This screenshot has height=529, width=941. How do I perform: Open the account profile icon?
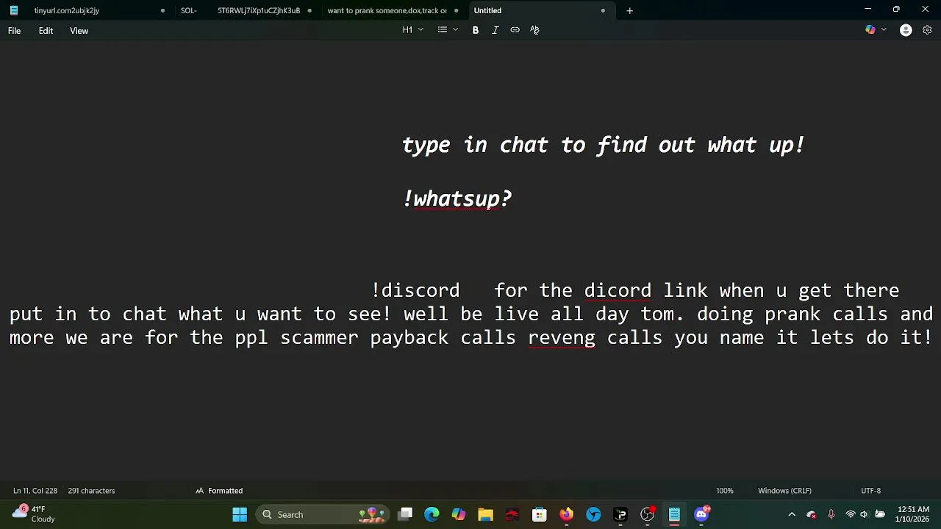906,30
